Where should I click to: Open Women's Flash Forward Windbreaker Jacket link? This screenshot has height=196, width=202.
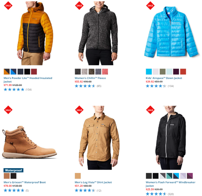click(x=170, y=184)
